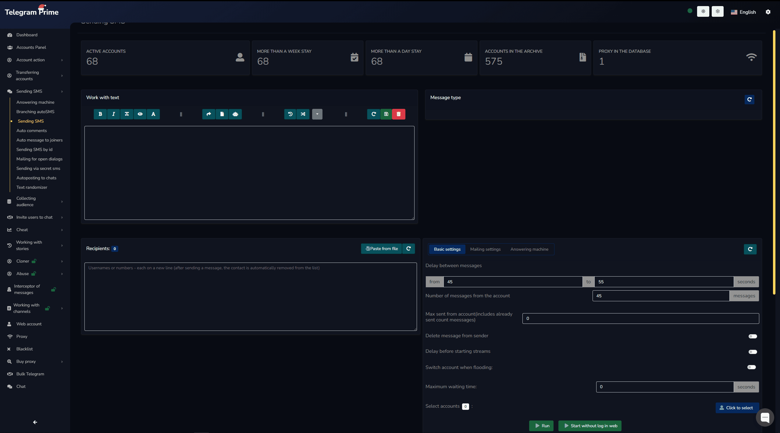Click the red trash icon to clear text
Screen dimensions: 780x433
pos(398,114)
